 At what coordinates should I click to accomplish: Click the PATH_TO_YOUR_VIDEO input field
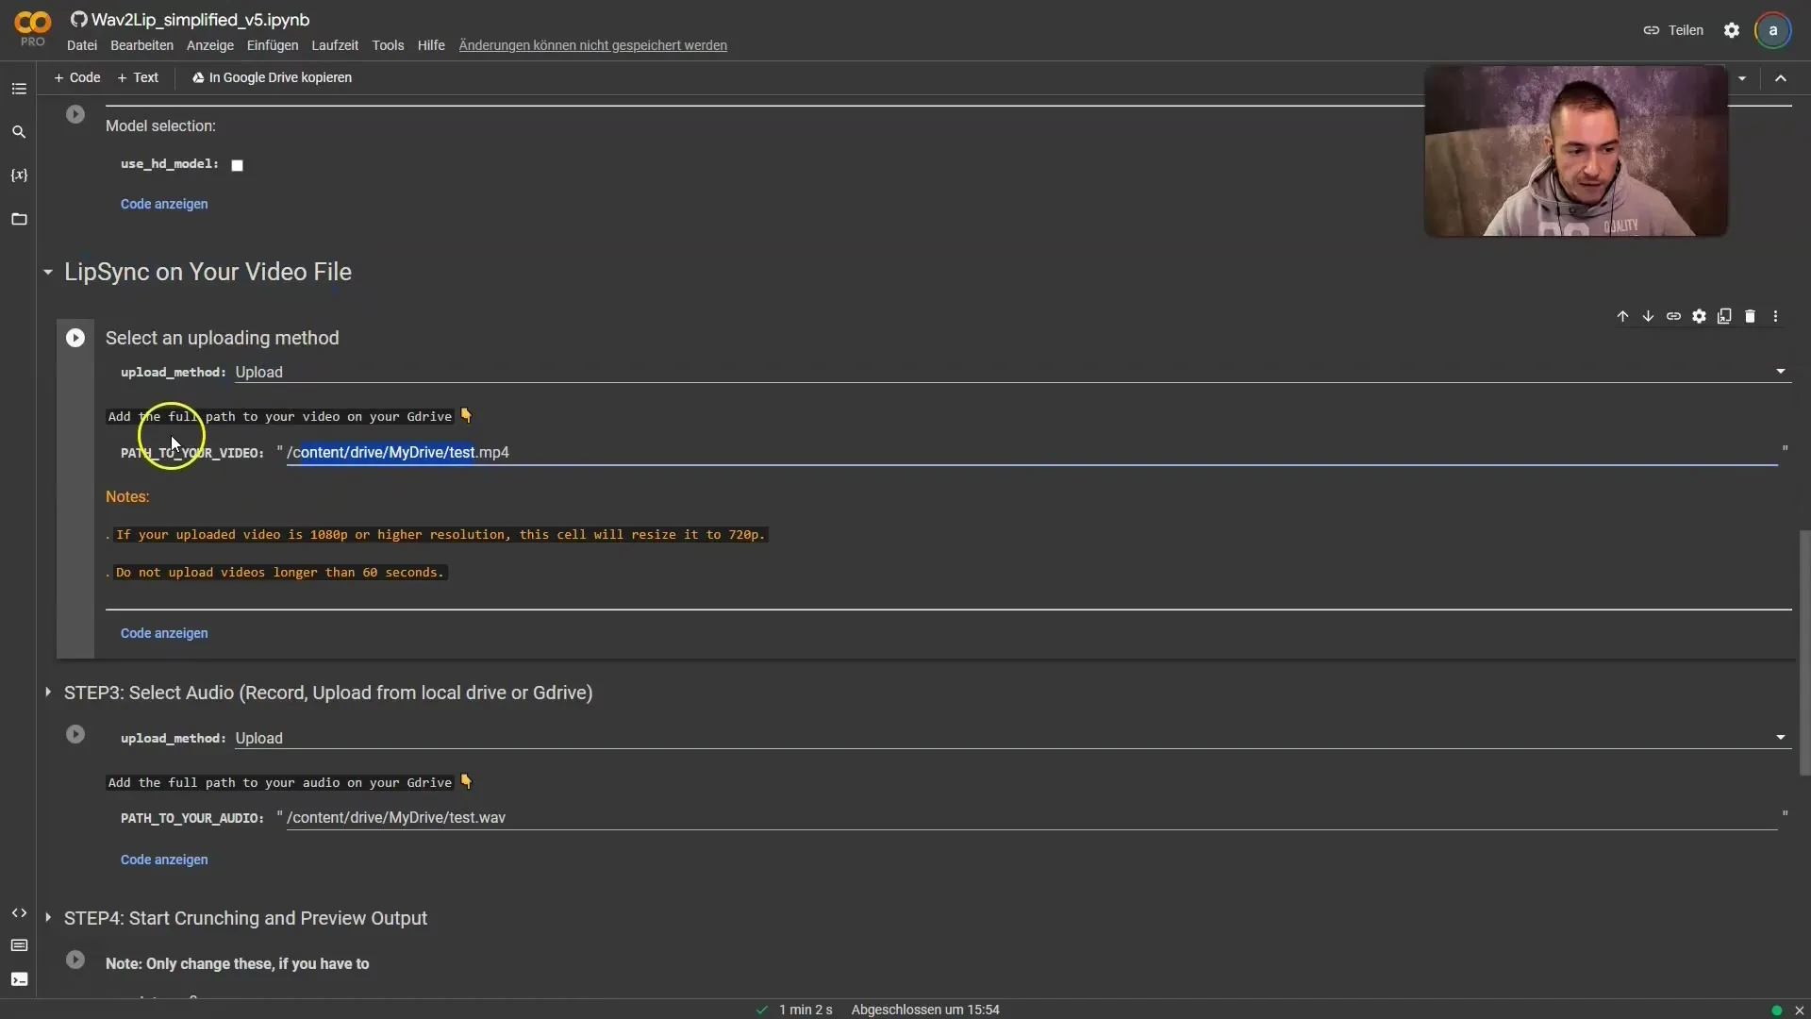coord(1032,453)
